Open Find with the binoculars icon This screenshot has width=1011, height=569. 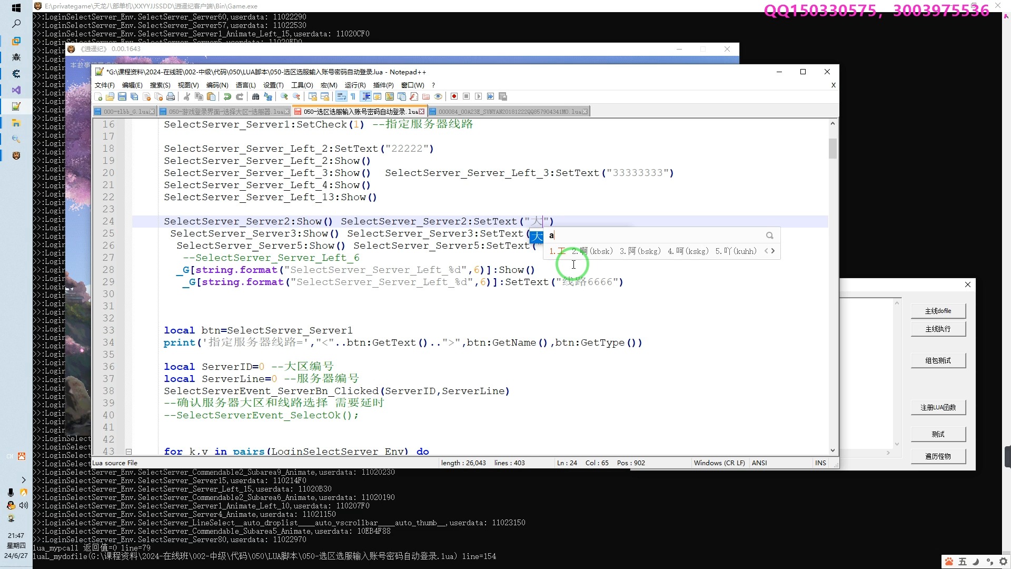[255, 96]
